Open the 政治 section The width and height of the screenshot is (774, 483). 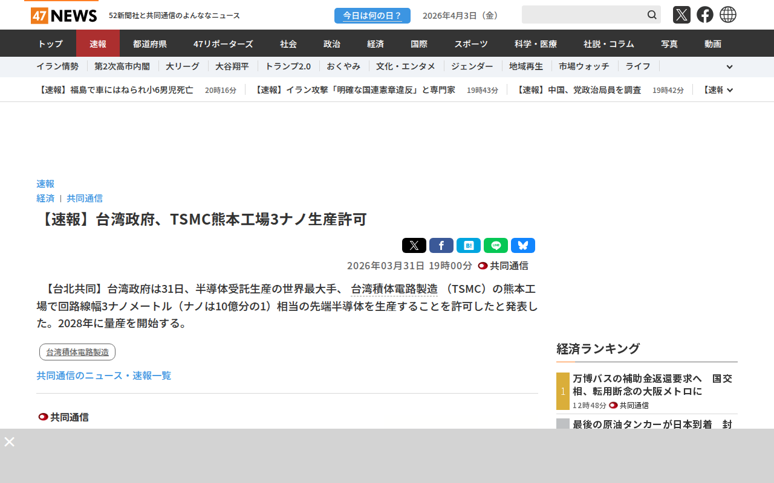[x=332, y=43]
